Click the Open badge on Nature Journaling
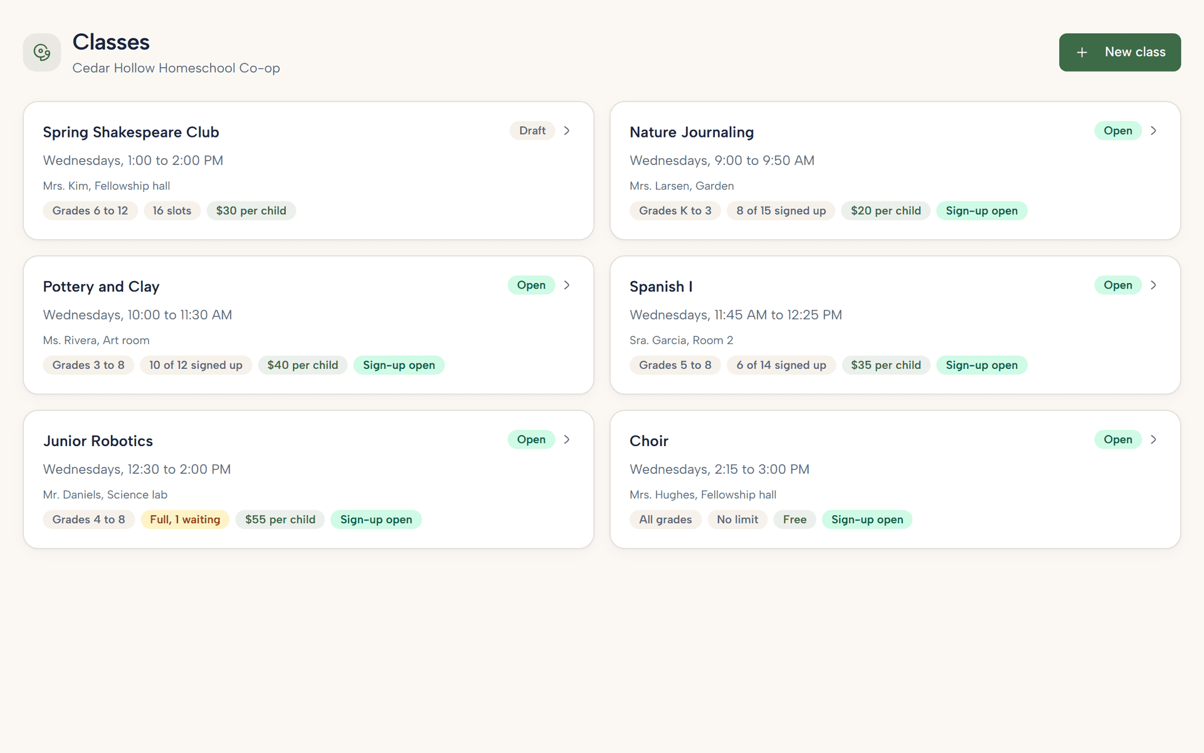The height and width of the screenshot is (753, 1204). tap(1118, 131)
